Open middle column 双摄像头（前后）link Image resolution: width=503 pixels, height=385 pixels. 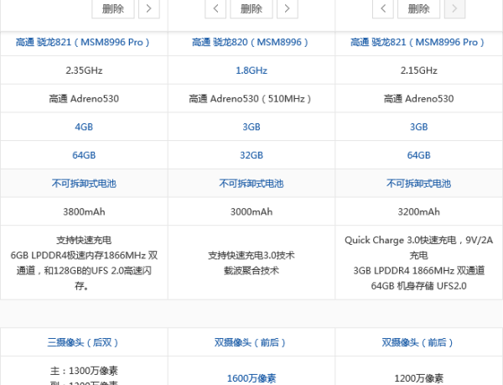coord(250,343)
